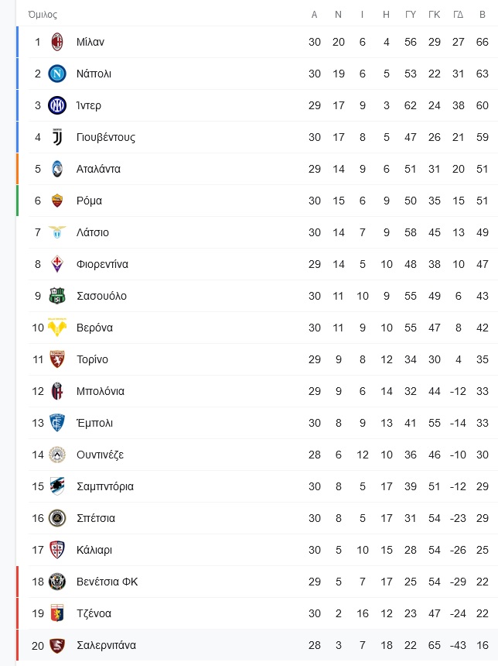Click the Όμιλος column header
This screenshot has height=666, width=498.
(x=43, y=15)
